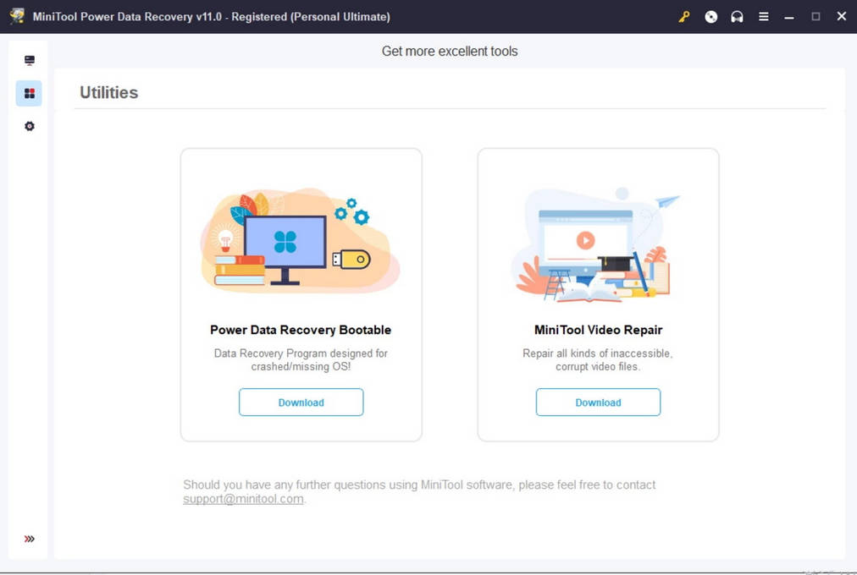Screen dimensions: 857x575
Task: Click the MiniTool Video Repair illustration
Action: 596,245
